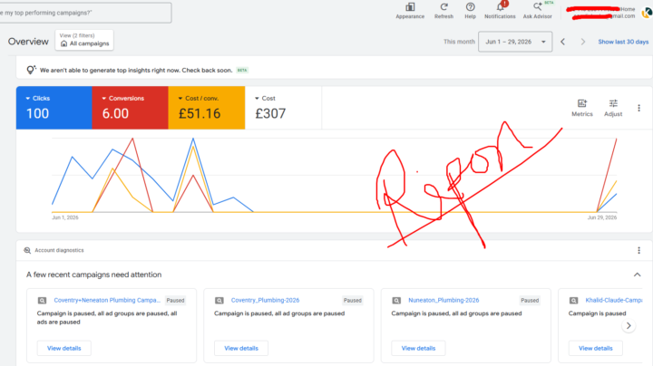Click the Jun 1, 2026 axis label
This screenshot has height=366, width=653.
coord(65,217)
